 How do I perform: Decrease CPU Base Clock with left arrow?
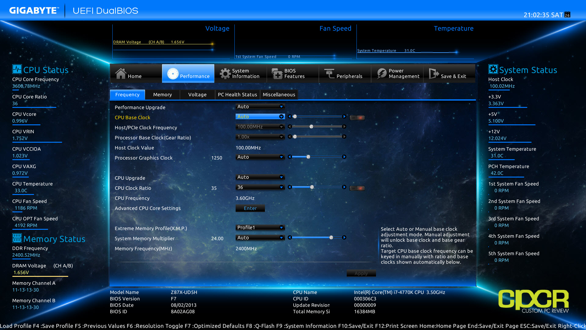(290, 116)
